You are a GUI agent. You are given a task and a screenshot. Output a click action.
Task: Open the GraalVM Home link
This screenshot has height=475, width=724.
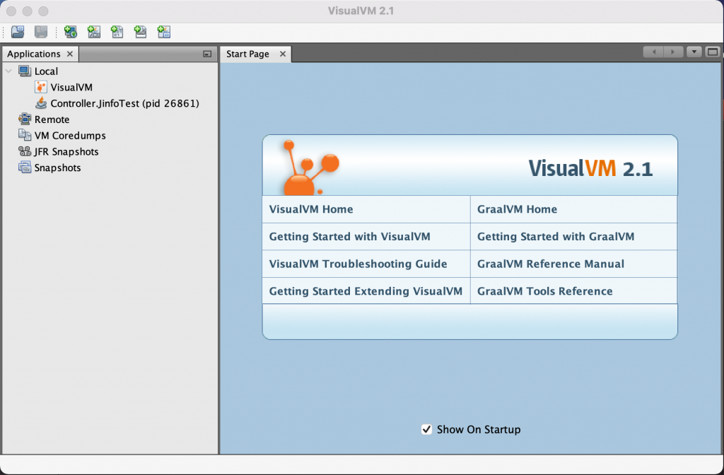coord(517,209)
